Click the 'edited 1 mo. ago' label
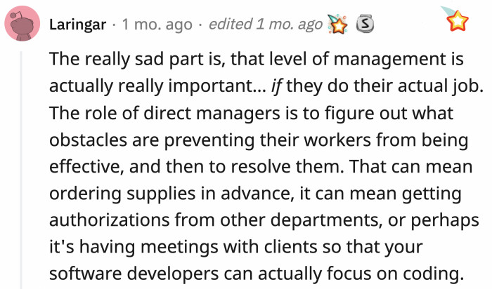Image resolution: width=492 pixels, height=289 pixels. click(x=266, y=25)
